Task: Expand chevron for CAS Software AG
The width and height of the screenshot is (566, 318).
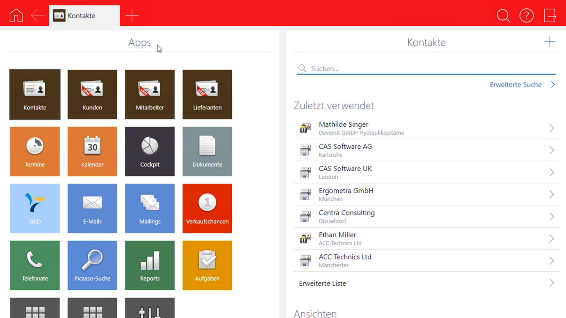Action: 552,150
